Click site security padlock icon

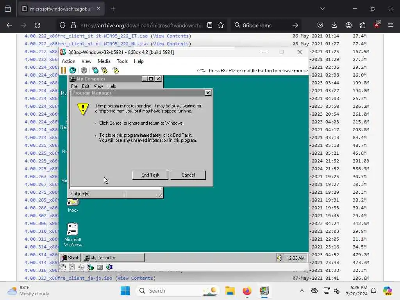[x=73, y=25]
